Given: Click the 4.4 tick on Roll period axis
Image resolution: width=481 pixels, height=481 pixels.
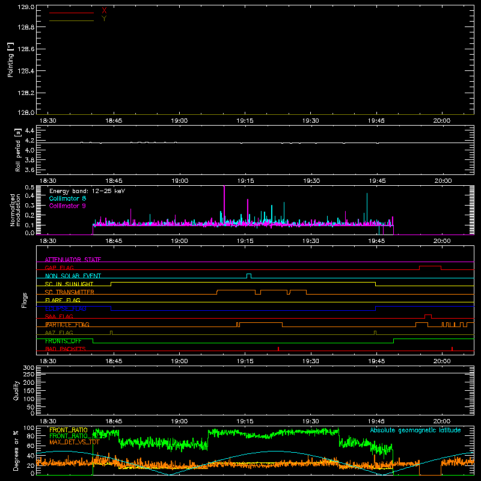Looking at the screenshot, I should point(29,130).
